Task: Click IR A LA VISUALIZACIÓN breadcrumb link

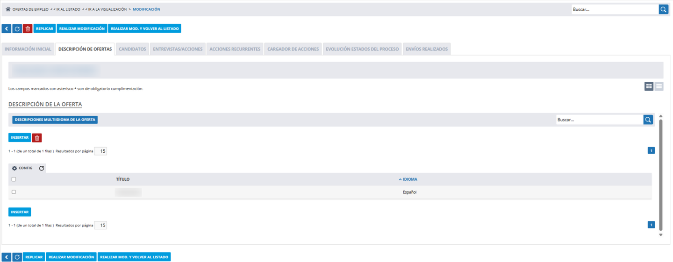Action: tap(107, 9)
